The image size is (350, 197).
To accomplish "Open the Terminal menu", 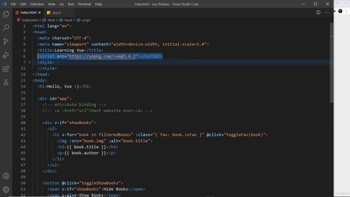I will (x=84, y=4).
